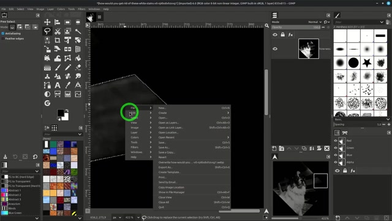Open the brush filter dropdown
Image resolution: width=392 pixels, height=221 pixels.
tap(382, 22)
